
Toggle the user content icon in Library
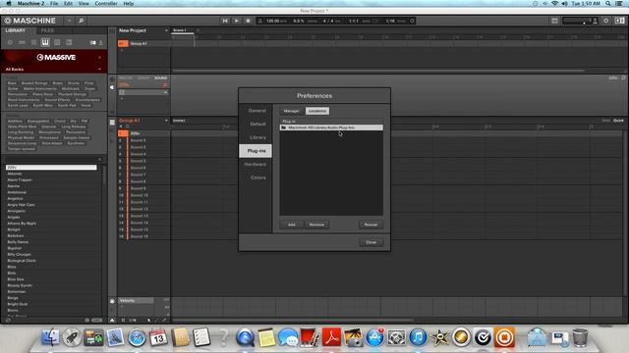click(x=100, y=42)
